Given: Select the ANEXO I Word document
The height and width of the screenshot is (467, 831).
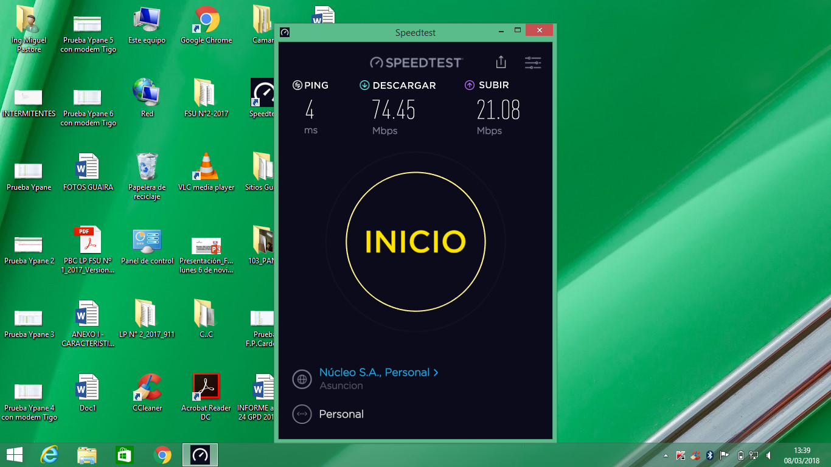Looking at the screenshot, I should click(x=88, y=323).
